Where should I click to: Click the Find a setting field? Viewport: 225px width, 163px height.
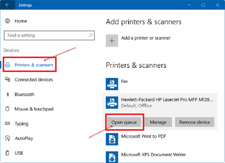click(49, 35)
